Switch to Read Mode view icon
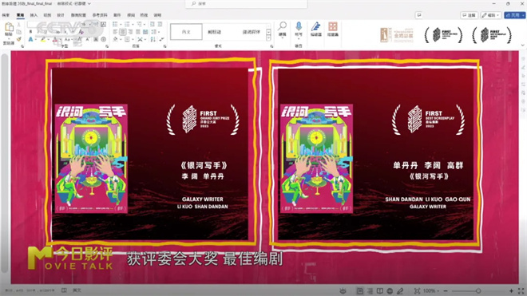The height and width of the screenshot is (296, 527). pos(380,290)
